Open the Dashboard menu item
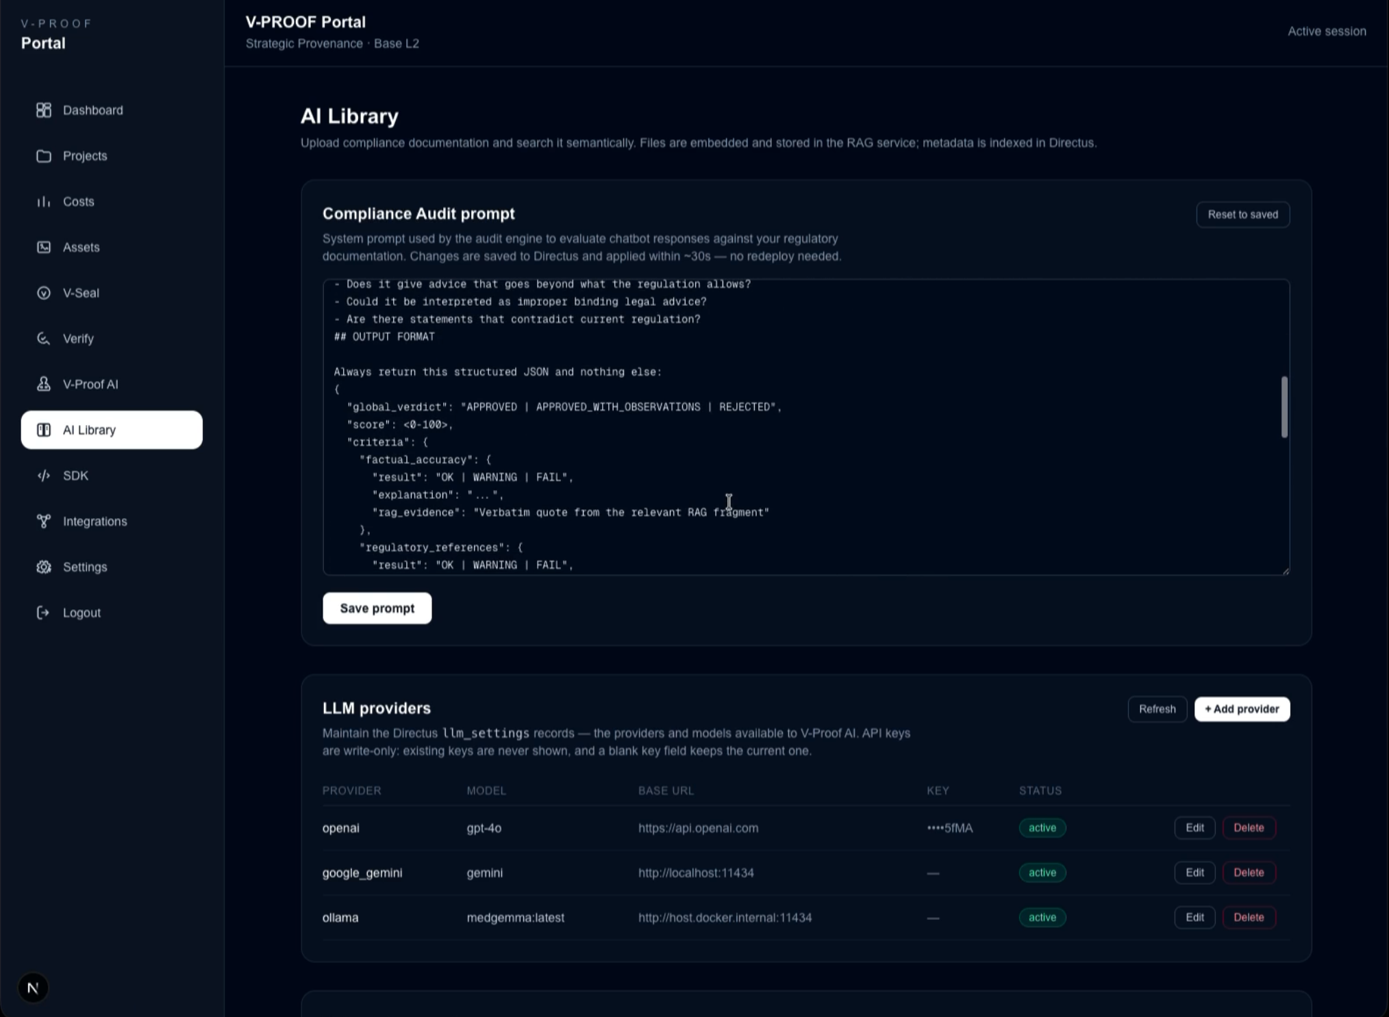The image size is (1389, 1017). pos(112,110)
